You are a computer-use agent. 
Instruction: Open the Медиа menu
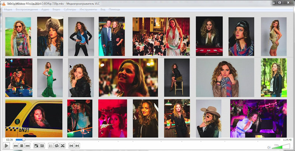8,9
